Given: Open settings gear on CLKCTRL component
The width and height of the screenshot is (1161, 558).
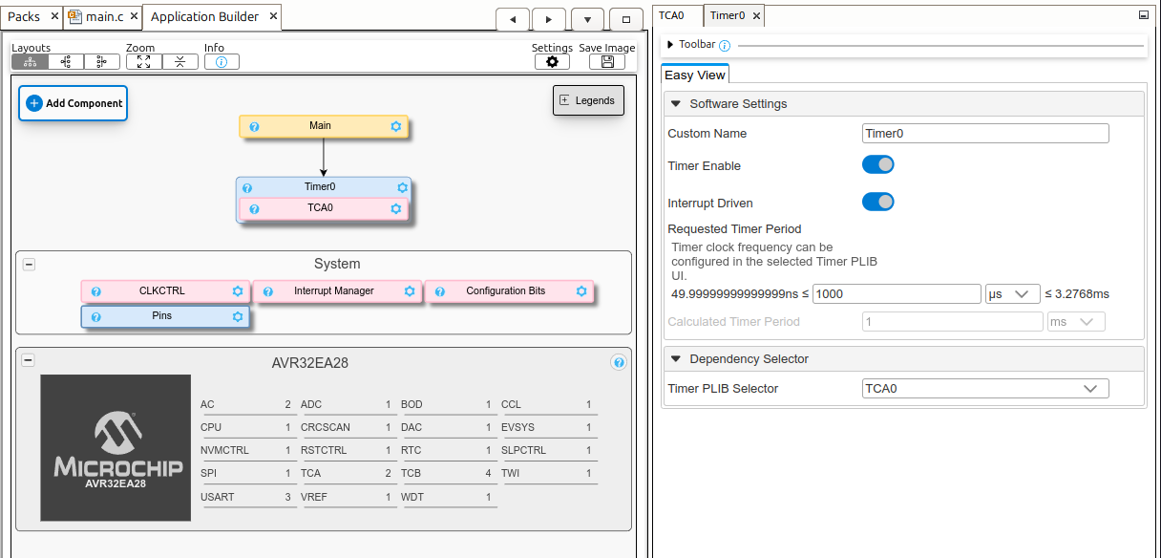Looking at the screenshot, I should coord(238,291).
